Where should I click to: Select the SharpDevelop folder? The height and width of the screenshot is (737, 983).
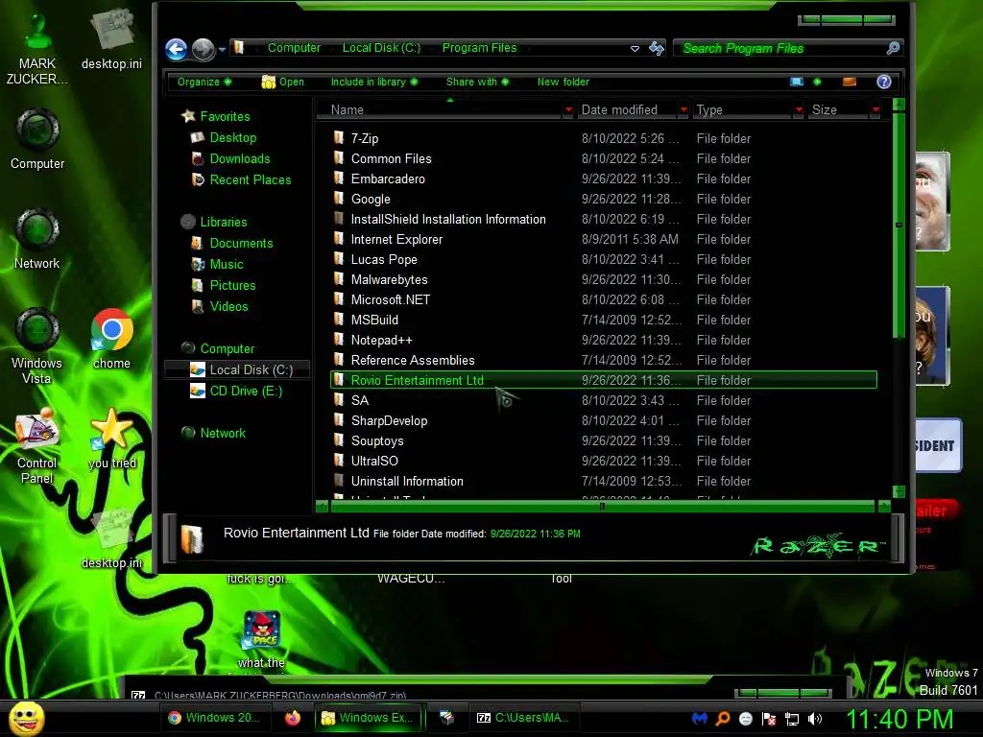click(x=603, y=421)
